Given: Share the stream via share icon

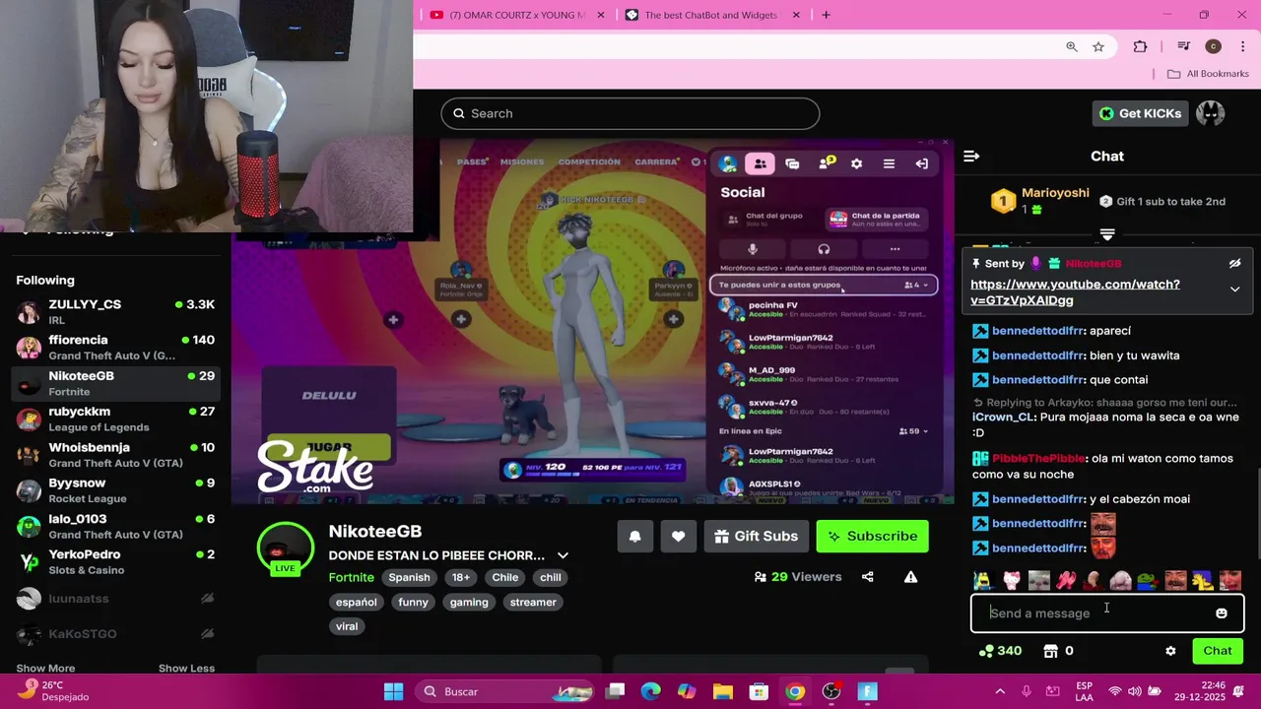Looking at the screenshot, I should click(868, 577).
